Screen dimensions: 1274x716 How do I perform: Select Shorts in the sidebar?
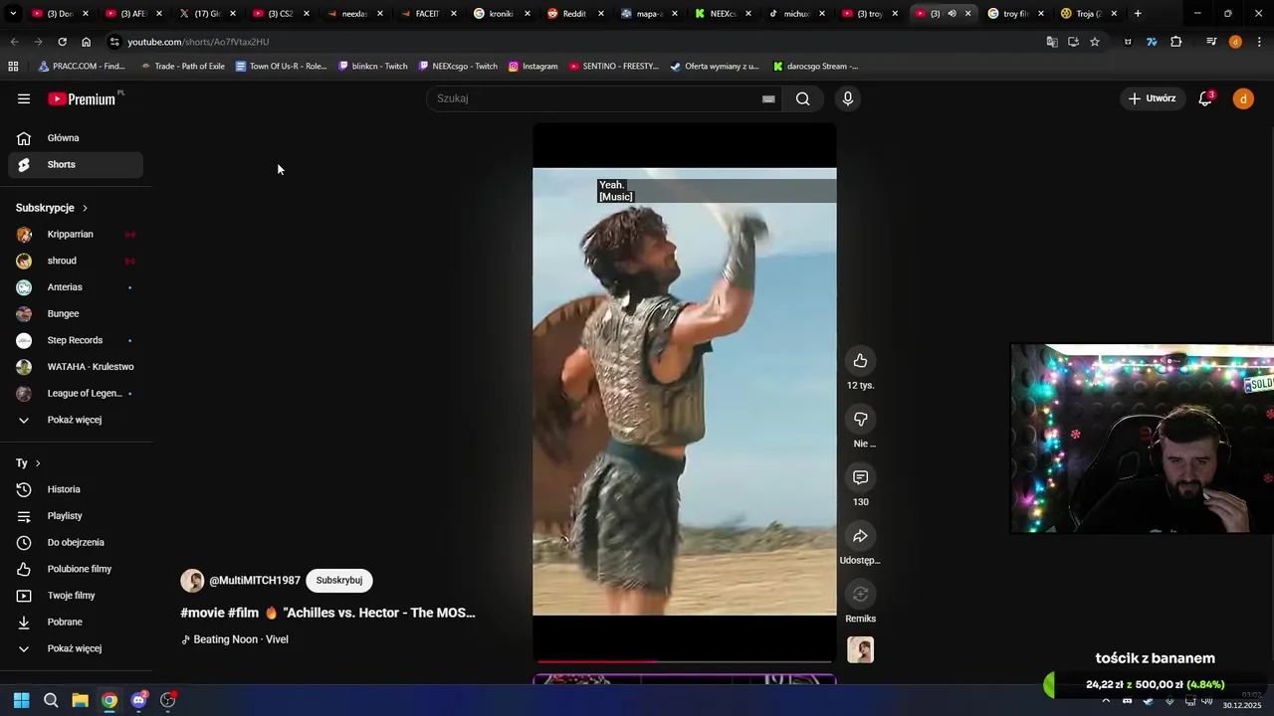76,165
